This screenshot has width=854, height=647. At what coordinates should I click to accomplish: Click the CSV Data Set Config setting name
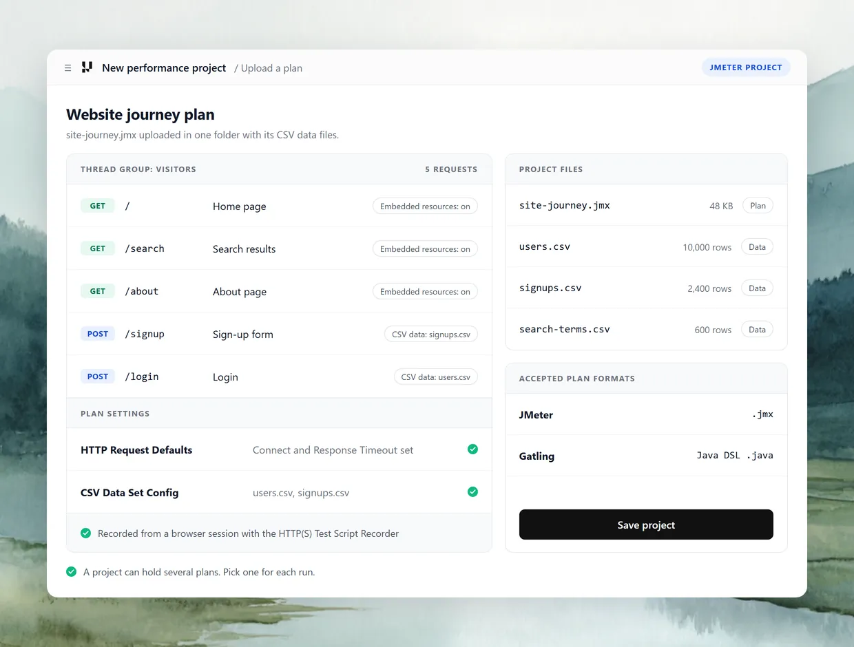129,493
